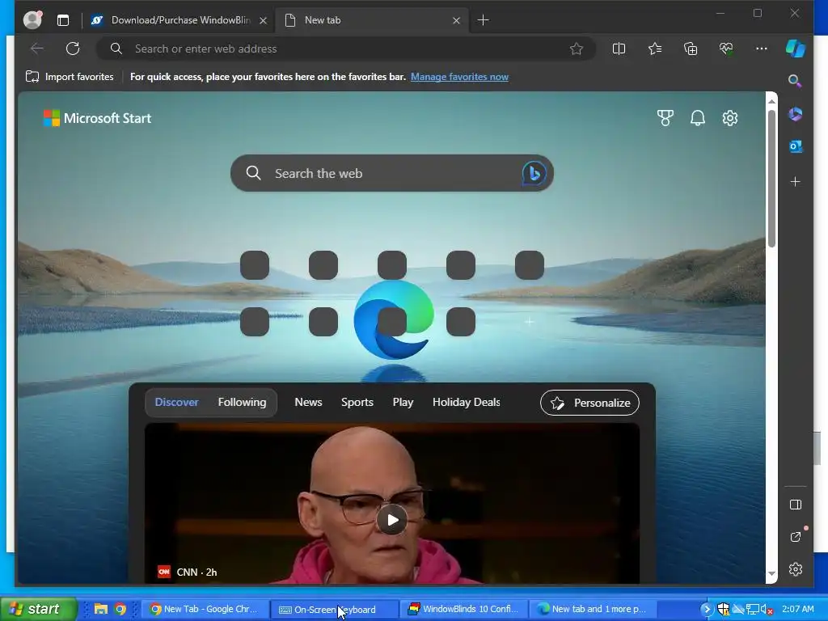Open Outlook sidebar icon

pyautogui.click(x=796, y=146)
